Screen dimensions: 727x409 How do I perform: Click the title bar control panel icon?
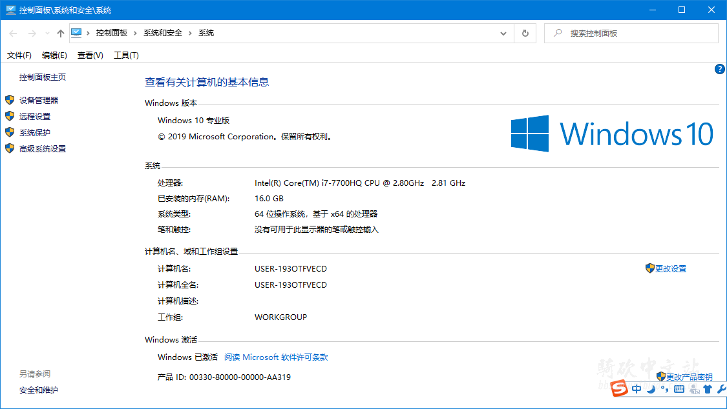pos(10,10)
